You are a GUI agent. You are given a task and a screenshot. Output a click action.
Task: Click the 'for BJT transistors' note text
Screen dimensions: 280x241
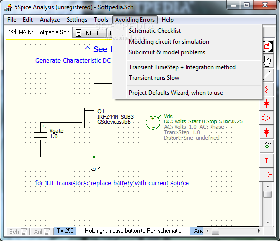(x=112, y=183)
